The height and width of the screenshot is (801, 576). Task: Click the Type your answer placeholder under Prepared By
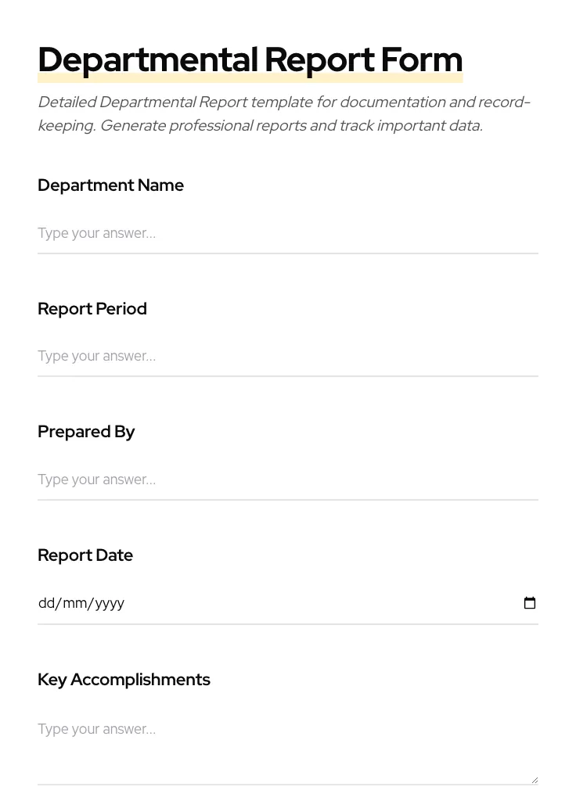point(96,480)
